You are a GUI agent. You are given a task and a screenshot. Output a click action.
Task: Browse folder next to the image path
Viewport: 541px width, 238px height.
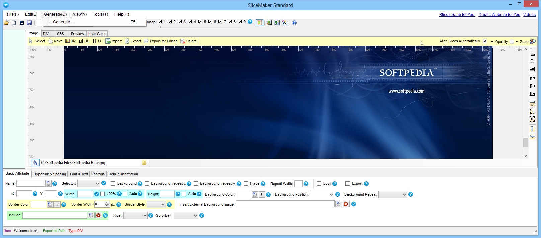coord(144,163)
